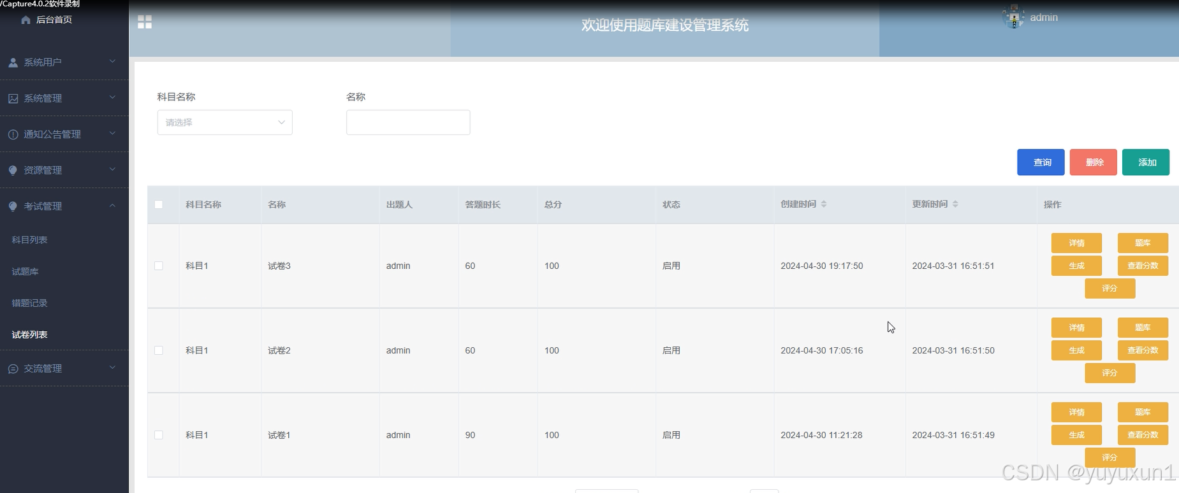The image size is (1179, 493).
Task: Click 生成 for 试卷2
Action: pyautogui.click(x=1076, y=350)
